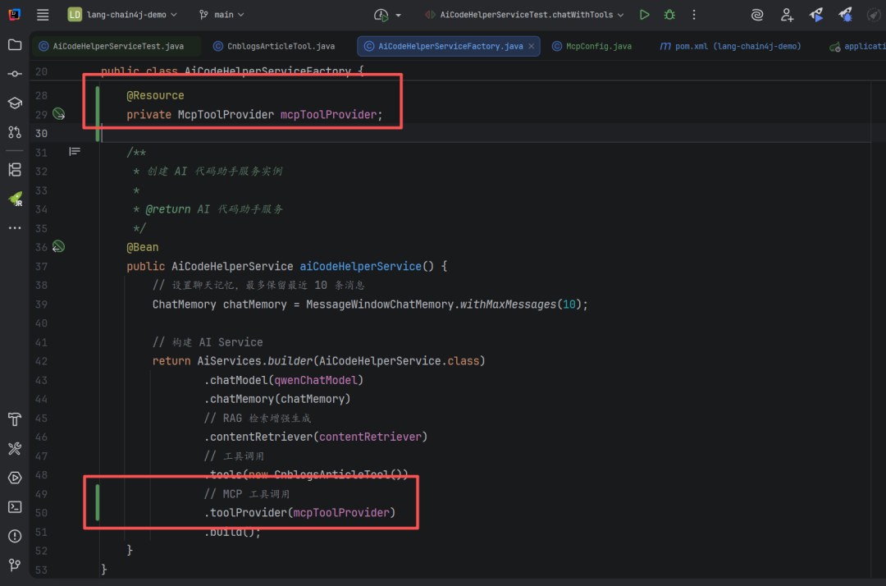Open the Git tool window
This screenshot has height=586, width=886.
pos(15,565)
